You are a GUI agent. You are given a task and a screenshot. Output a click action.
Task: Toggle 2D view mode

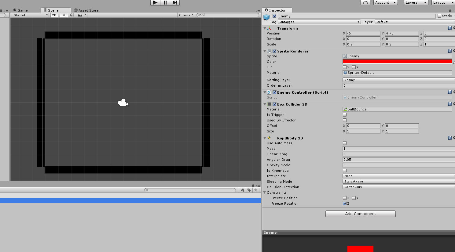(54, 15)
